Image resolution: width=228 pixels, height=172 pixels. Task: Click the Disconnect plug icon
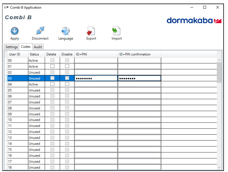(40, 31)
